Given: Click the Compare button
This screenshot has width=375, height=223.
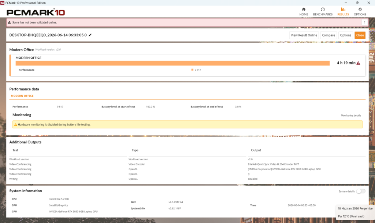Looking at the screenshot, I should 328,35.
